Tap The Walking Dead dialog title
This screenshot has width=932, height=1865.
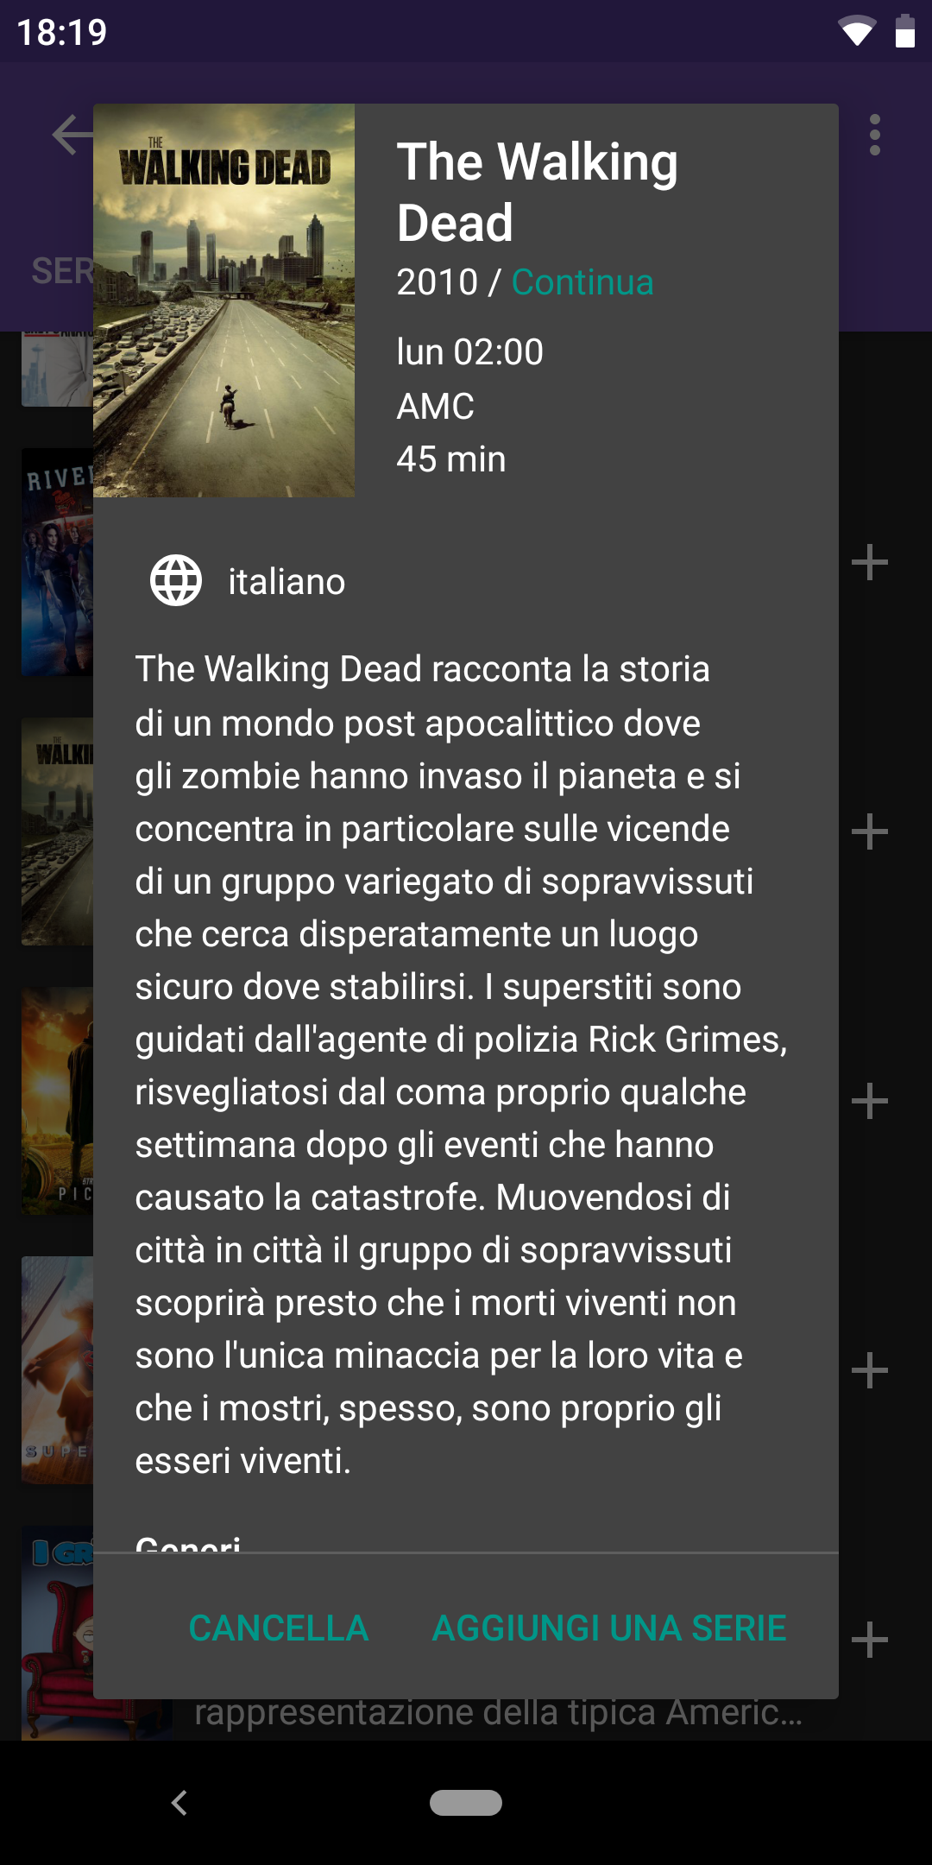click(x=537, y=192)
